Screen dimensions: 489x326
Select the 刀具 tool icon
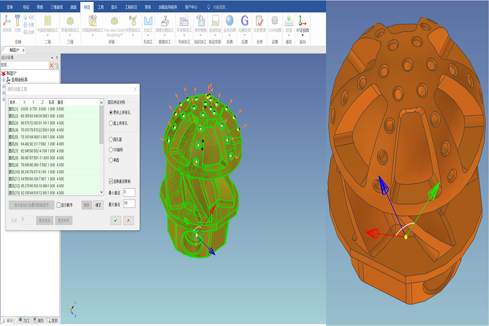[18, 21]
